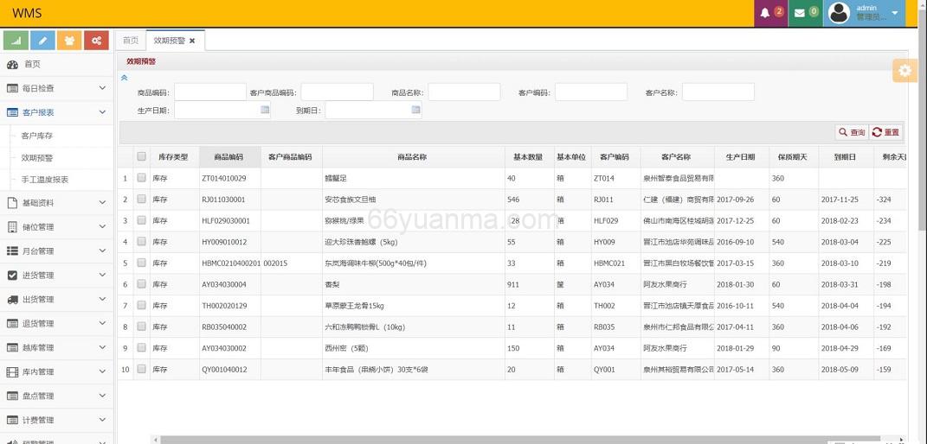Check the row for HY009010012
Image resolution: width=927 pixels, height=444 pixels.
pyautogui.click(x=141, y=242)
